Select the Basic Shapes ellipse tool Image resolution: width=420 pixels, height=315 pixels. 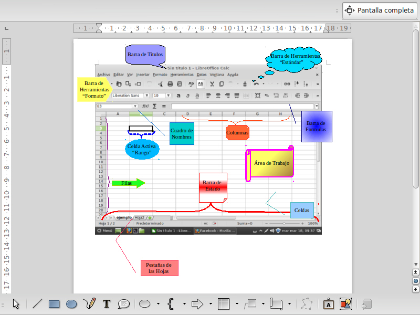pyautogui.click(x=145, y=304)
